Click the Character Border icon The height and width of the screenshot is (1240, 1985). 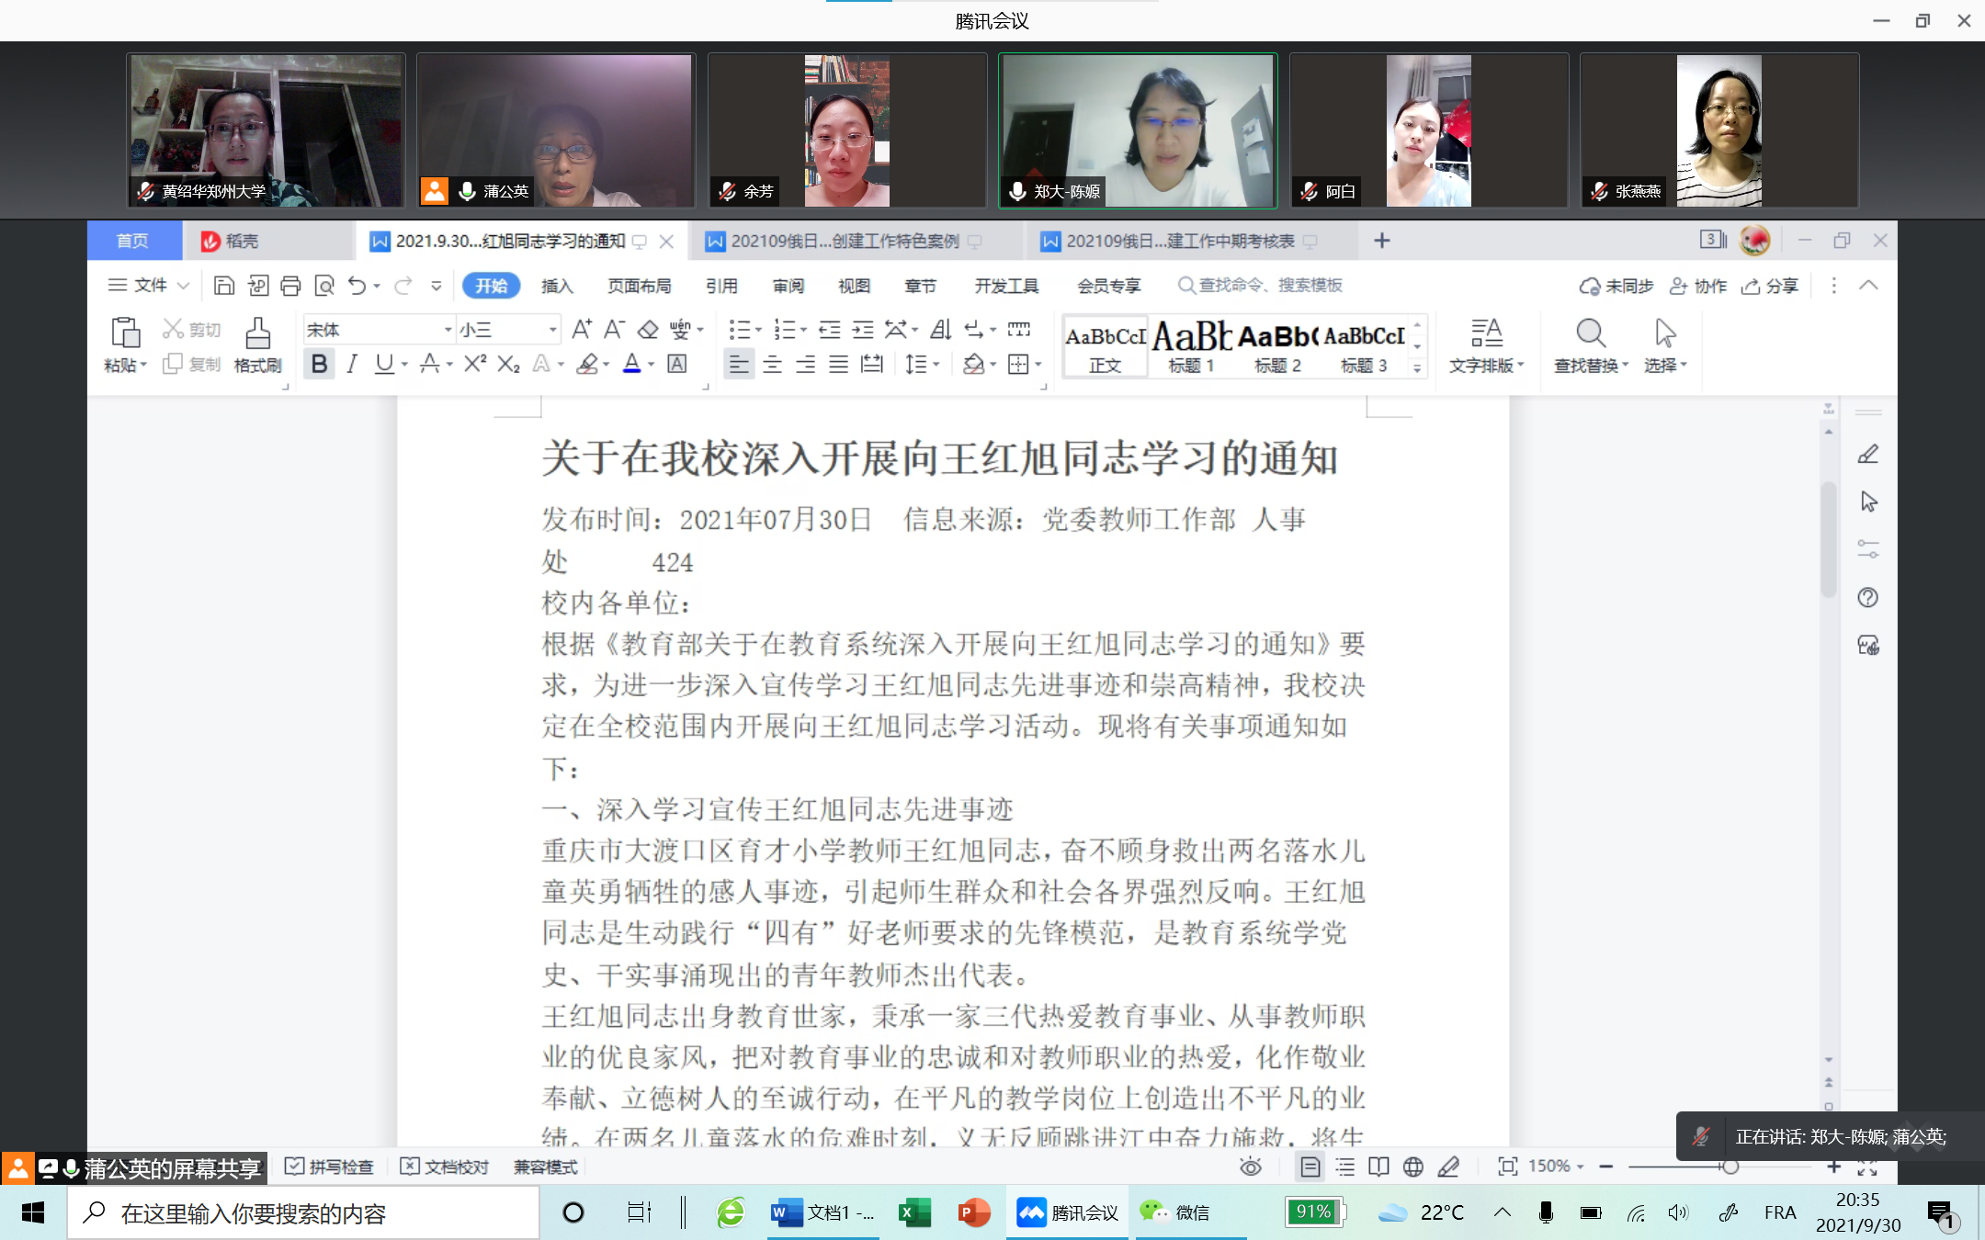[x=677, y=365]
